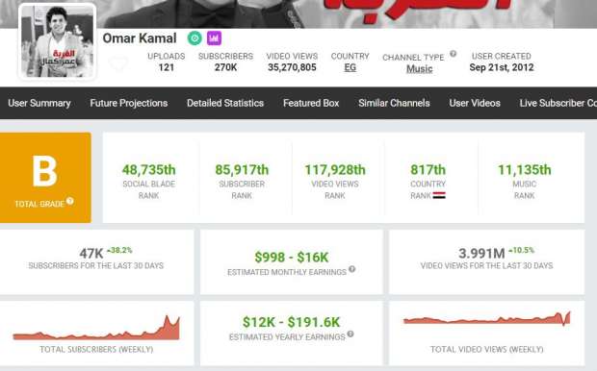This screenshot has width=597, height=371.
Task: Click the Omar Kamal channel name
Action: pyautogui.click(x=140, y=38)
